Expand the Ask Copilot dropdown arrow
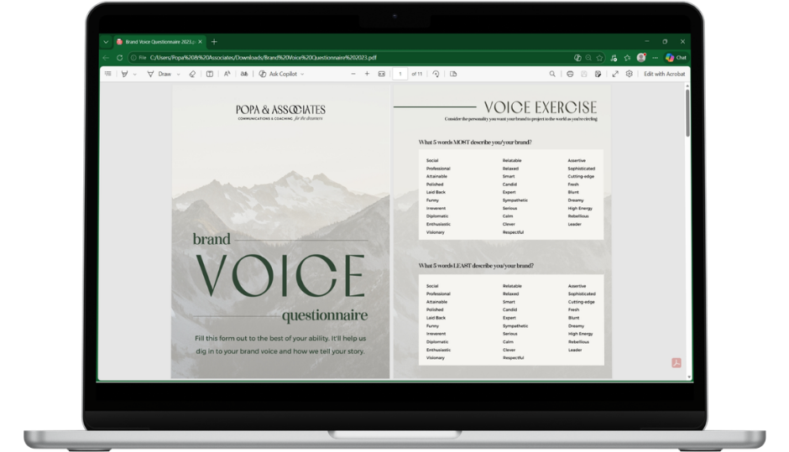 click(x=302, y=75)
